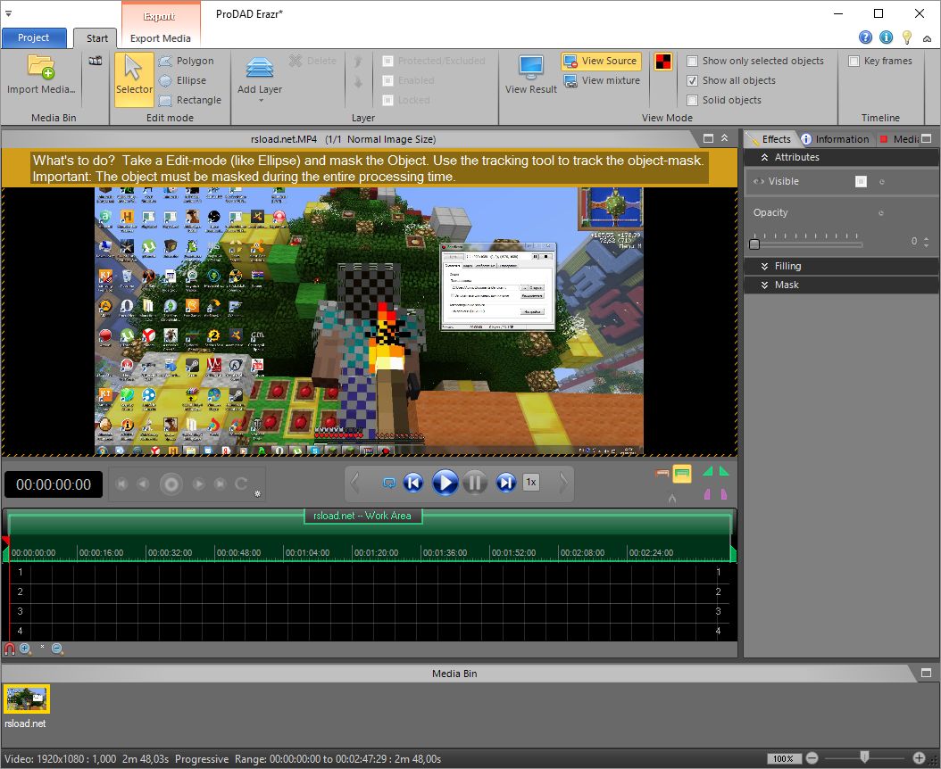Click the Import Media folder icon
The width and height of the screenshot is (941, 769).
coord(41,67)
